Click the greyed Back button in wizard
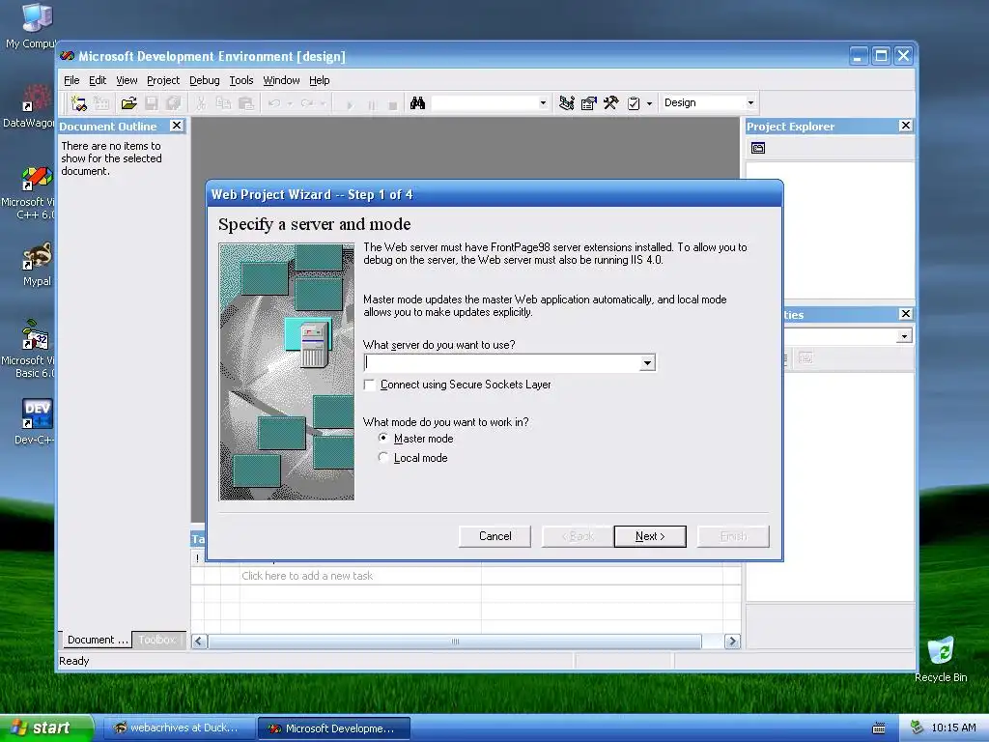 578,536
